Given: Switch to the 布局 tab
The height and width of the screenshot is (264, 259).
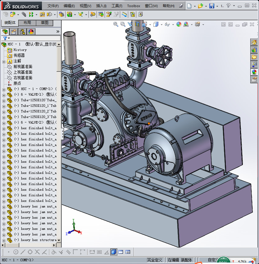Looking at the screenshot, I should pyautogui.click(x=27, y=23).
